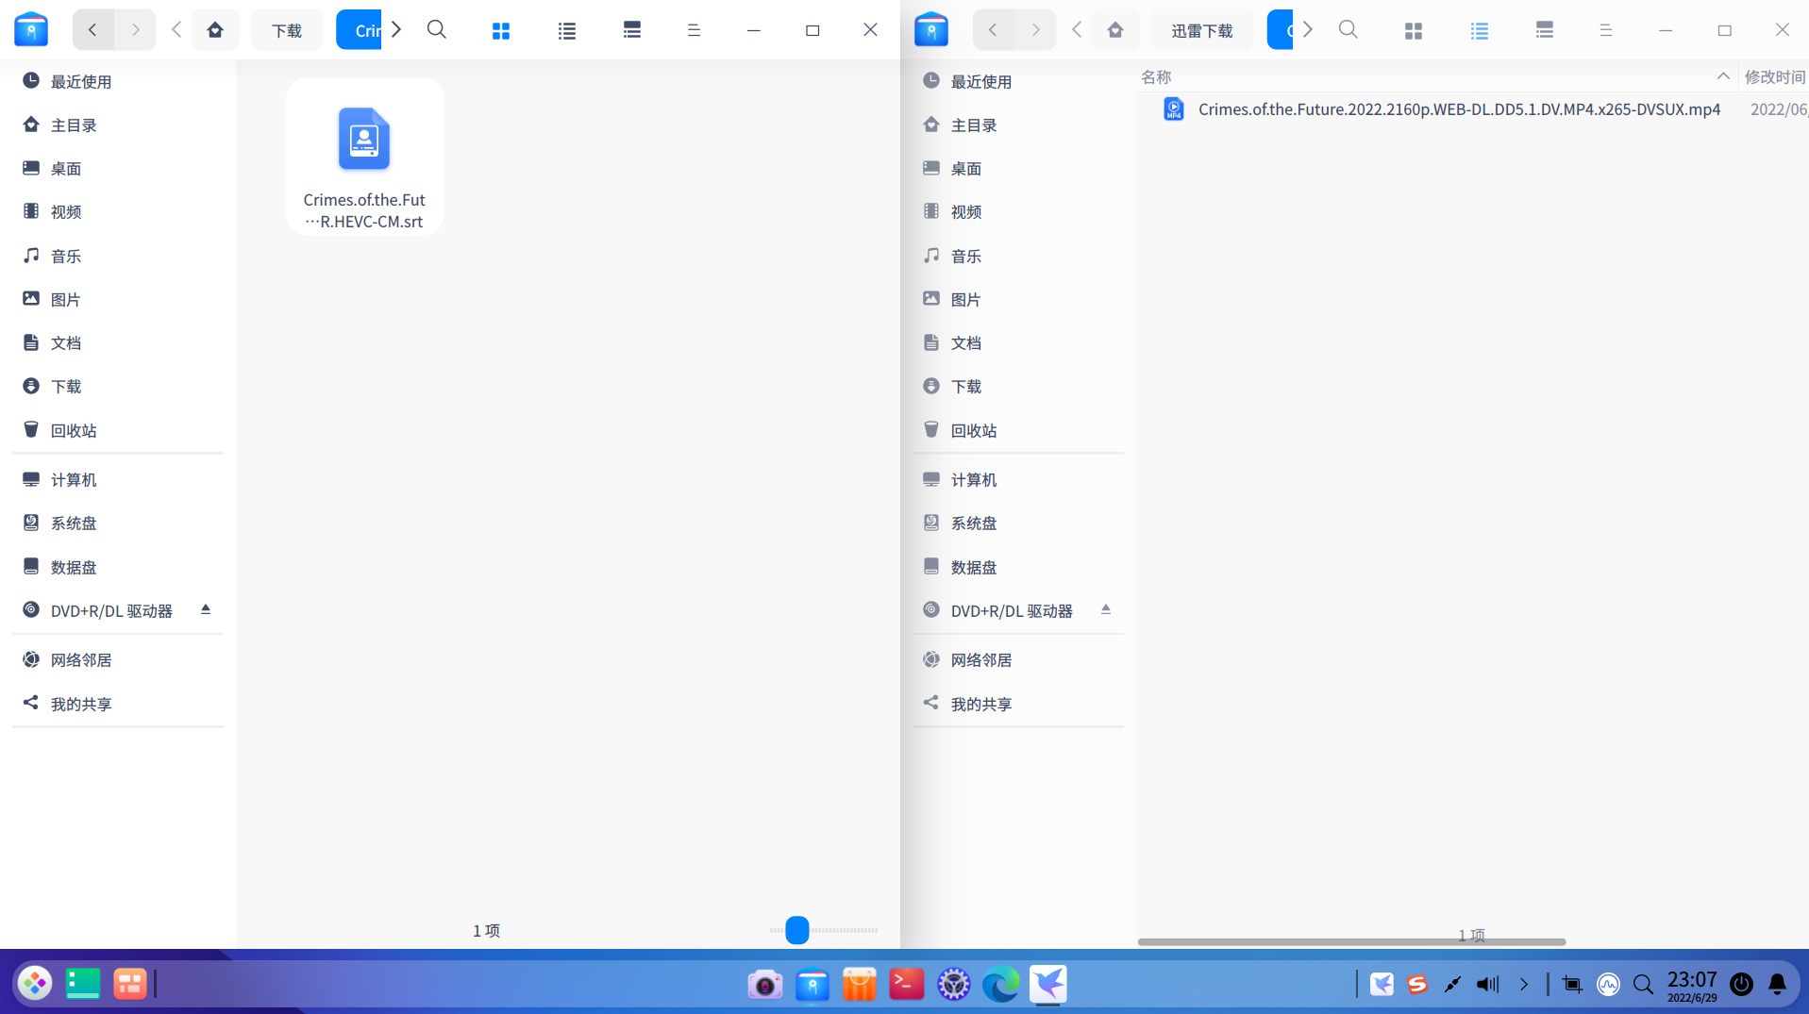This screenshot has height=1014, width=1809.
Task: Open terminal from dock
Action: click(x=906, y=985)
